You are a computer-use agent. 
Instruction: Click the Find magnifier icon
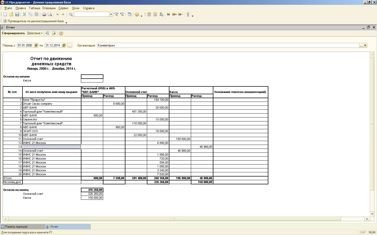click(x=71, y=15)
